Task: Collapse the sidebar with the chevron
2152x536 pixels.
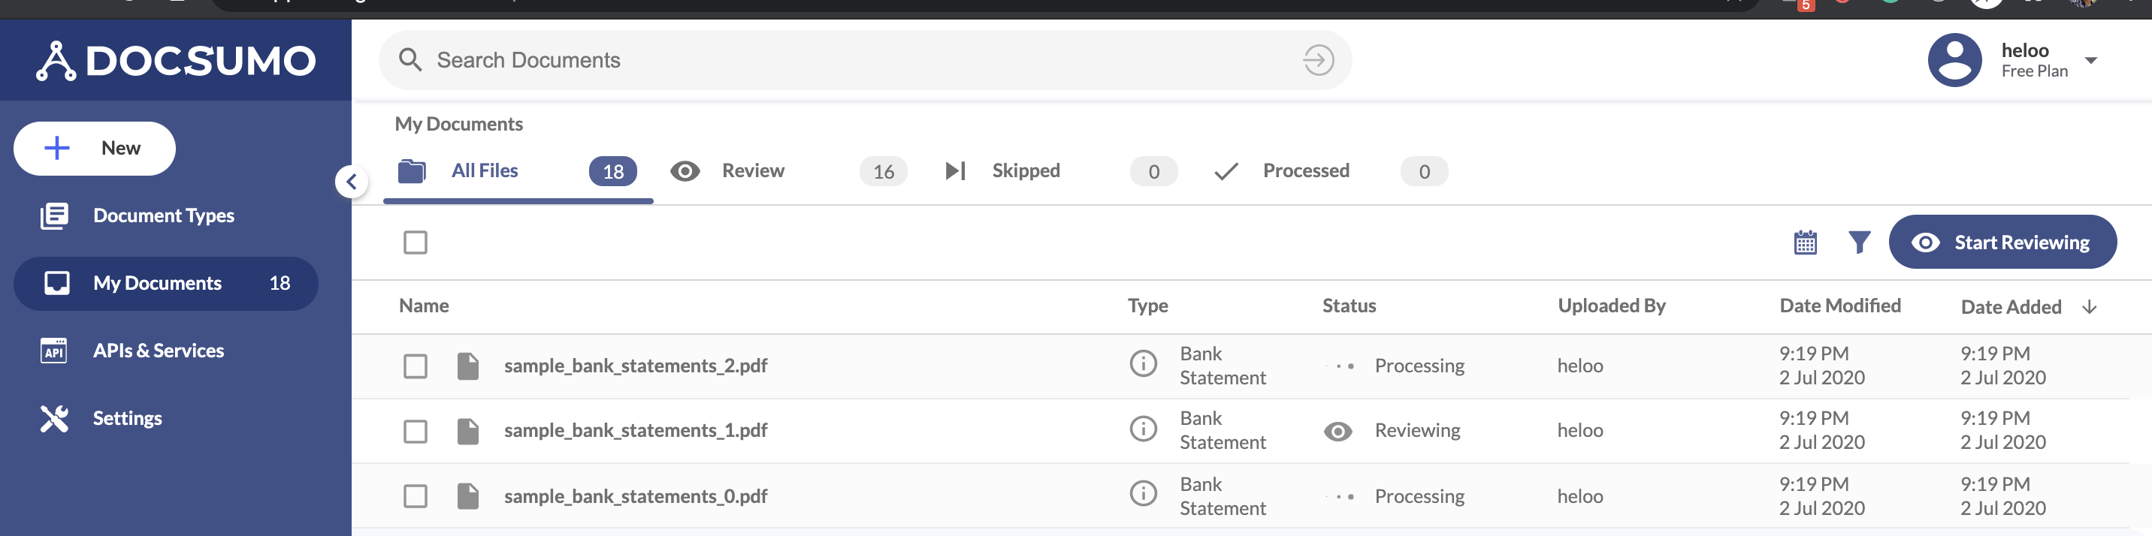Action: [x=352, y=181]
